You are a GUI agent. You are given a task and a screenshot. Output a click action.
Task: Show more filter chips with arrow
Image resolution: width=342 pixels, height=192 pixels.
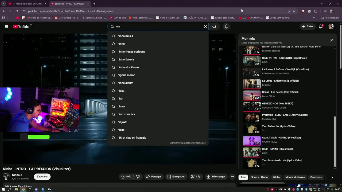332,178
